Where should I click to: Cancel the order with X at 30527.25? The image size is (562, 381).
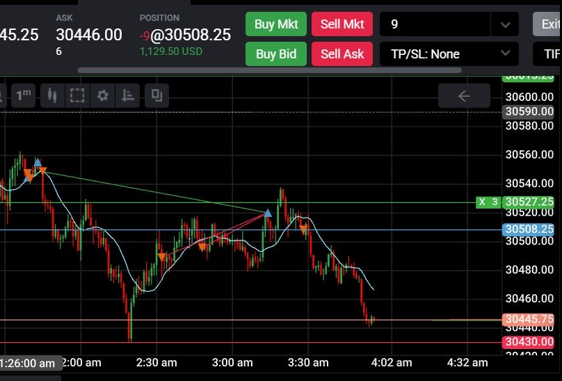(x=482, y=202)
